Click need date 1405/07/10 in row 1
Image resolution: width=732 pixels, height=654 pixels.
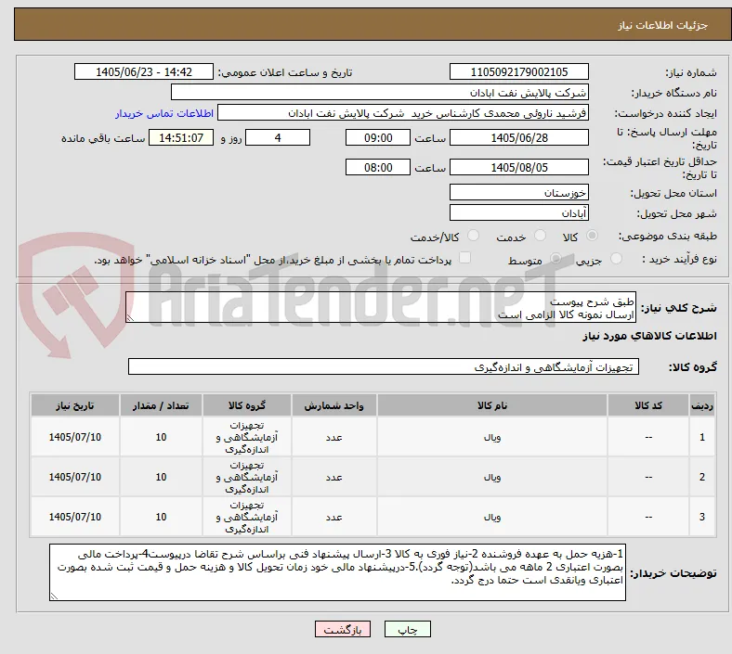pos(75,437)
